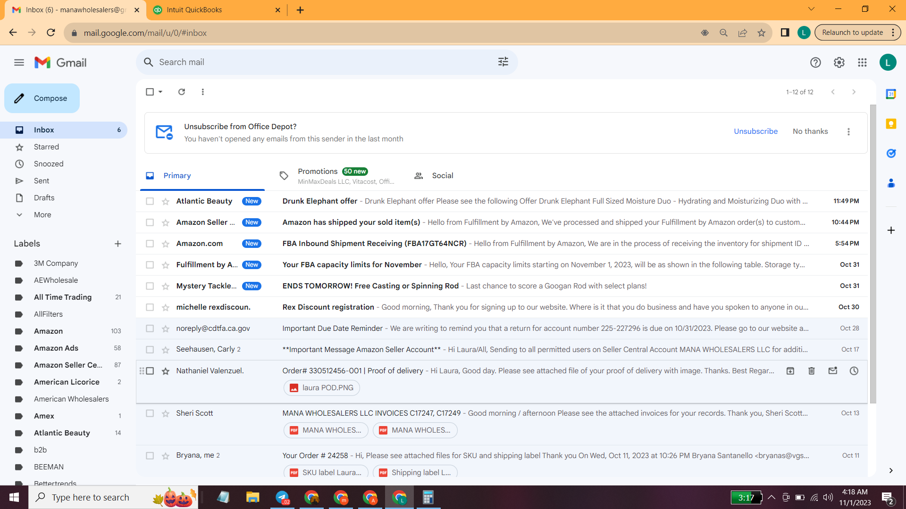906x509 pixels.
Task: Click Unsubscribe from Office Depot
Action: (x=755, y=131)
